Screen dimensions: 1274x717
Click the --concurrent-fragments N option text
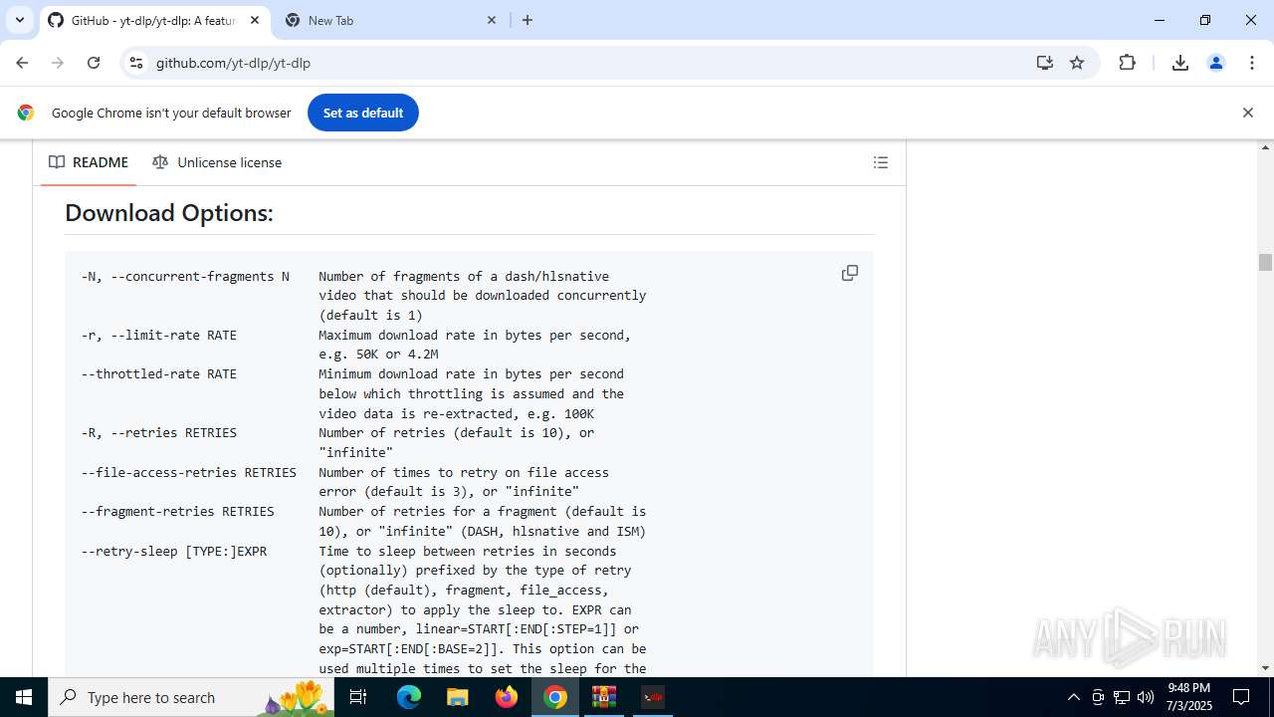(x=185, y=276)
